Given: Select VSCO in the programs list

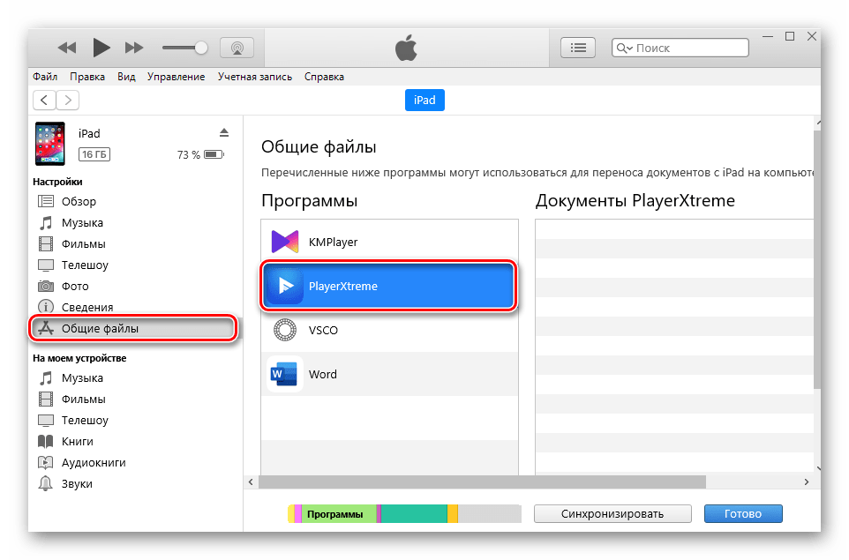Looking at the screenshot, I should point(389,330).
